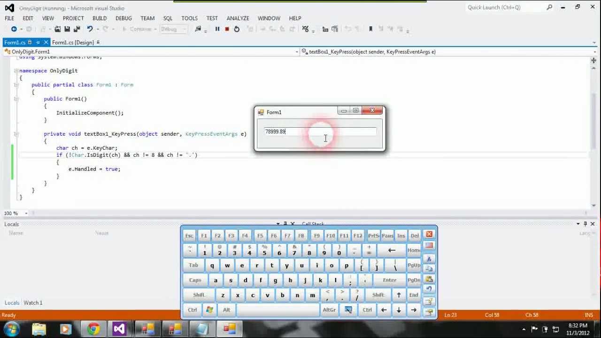Open the OnlyDigit.Form1 class dropdown
The image size is (601, 338).
pyautogui.click(x=297, y=52)
